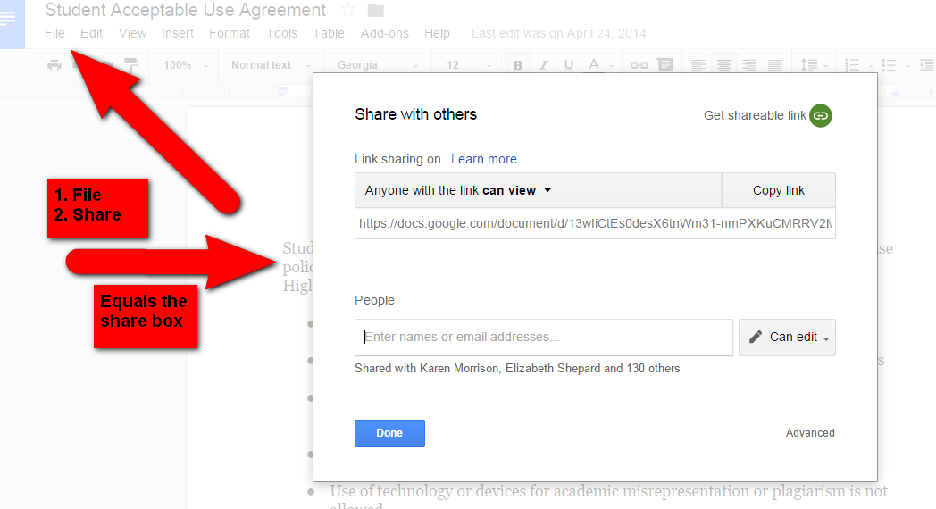This screenshot has width=936, height=509.
Task: Apply a bulleted list
Action: [x=889, y=65]
